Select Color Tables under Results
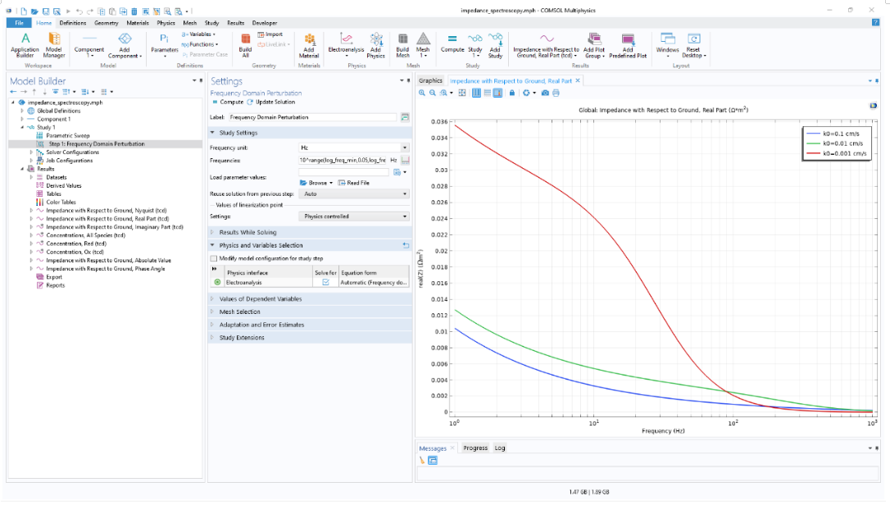The width and height of the screenshot is (890, 505). point(61,202)
